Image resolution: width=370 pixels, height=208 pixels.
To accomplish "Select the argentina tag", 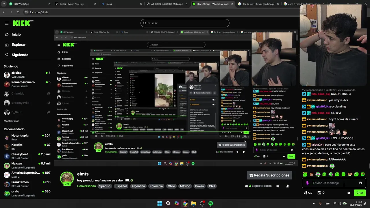I will click(138, 186).
